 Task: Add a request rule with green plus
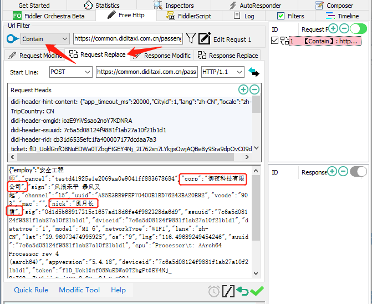pyautogui.click(x=333, y=28)
